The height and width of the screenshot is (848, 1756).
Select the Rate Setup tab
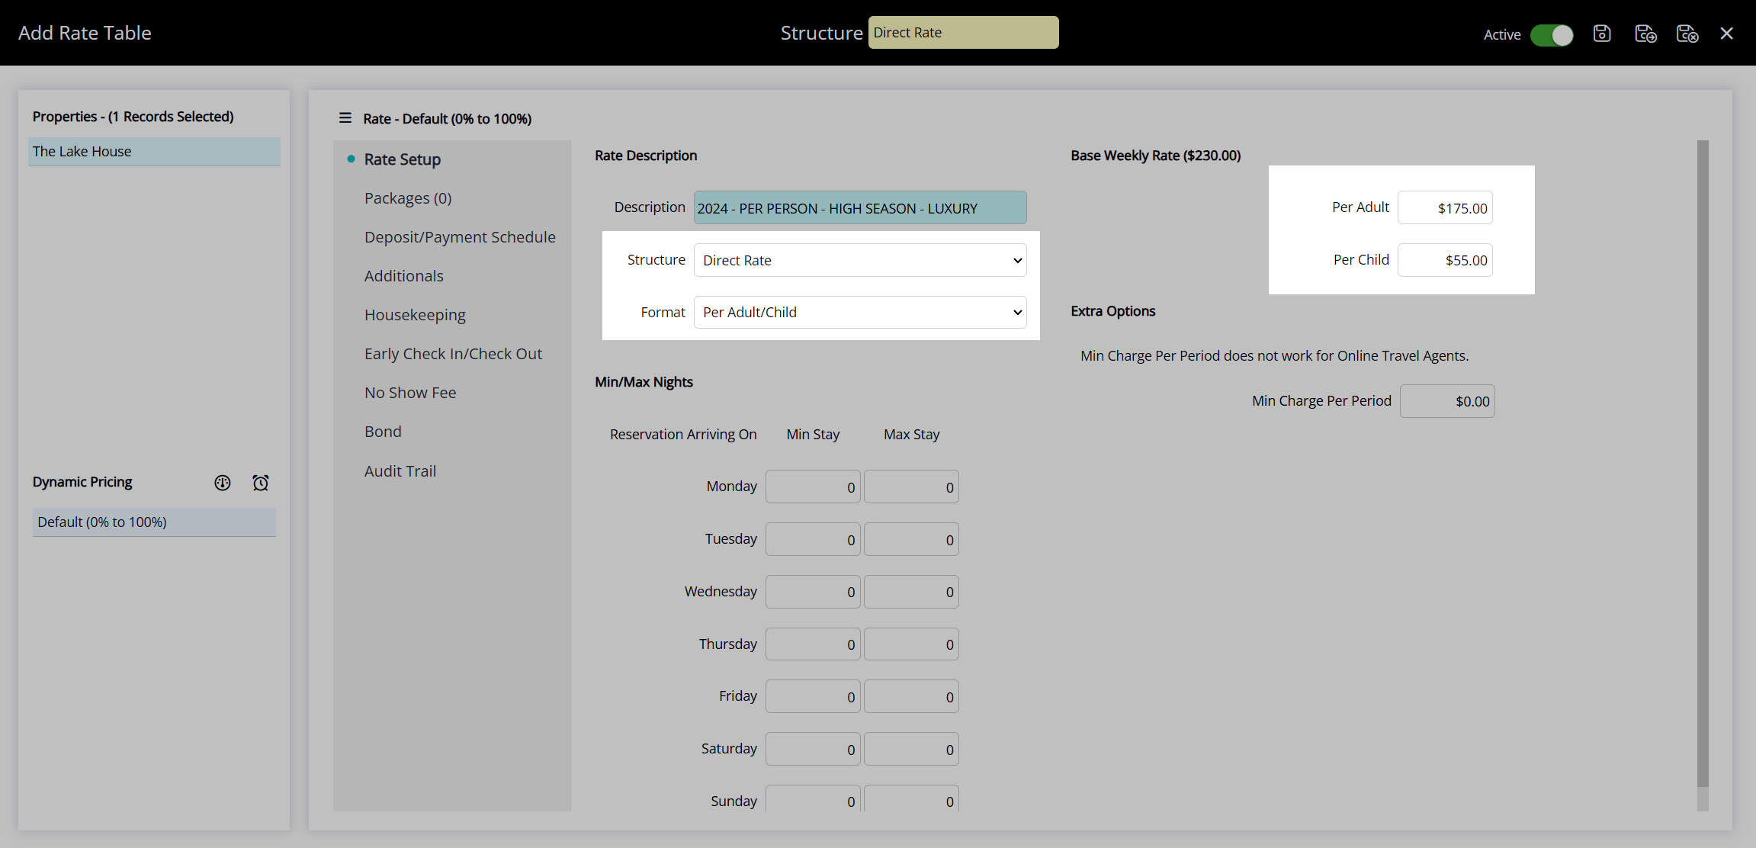(403, 159)
